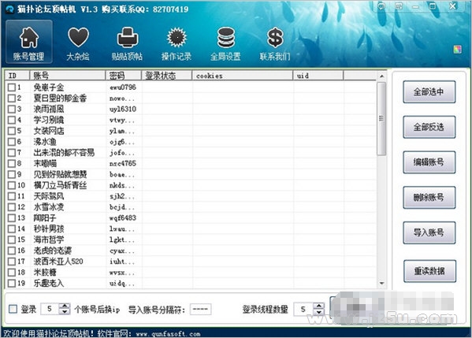
Task: Decrease the 登录线程数量 spinner value
Action: pyautogui.click(x=319, y=312)
